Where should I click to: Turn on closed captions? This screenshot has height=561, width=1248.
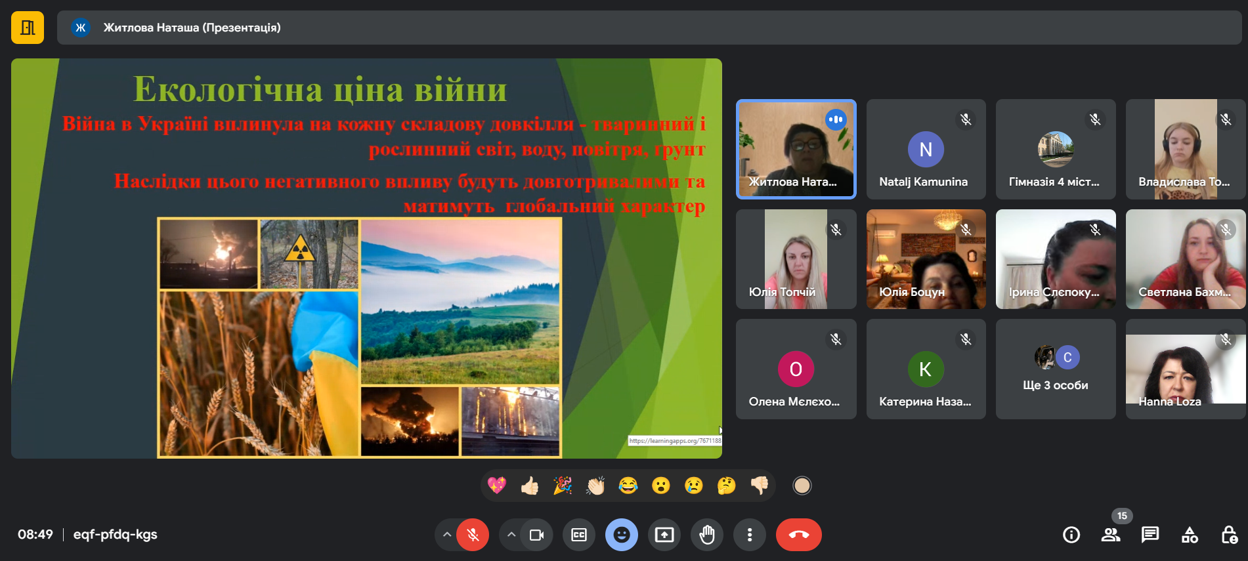click(578, 535)
